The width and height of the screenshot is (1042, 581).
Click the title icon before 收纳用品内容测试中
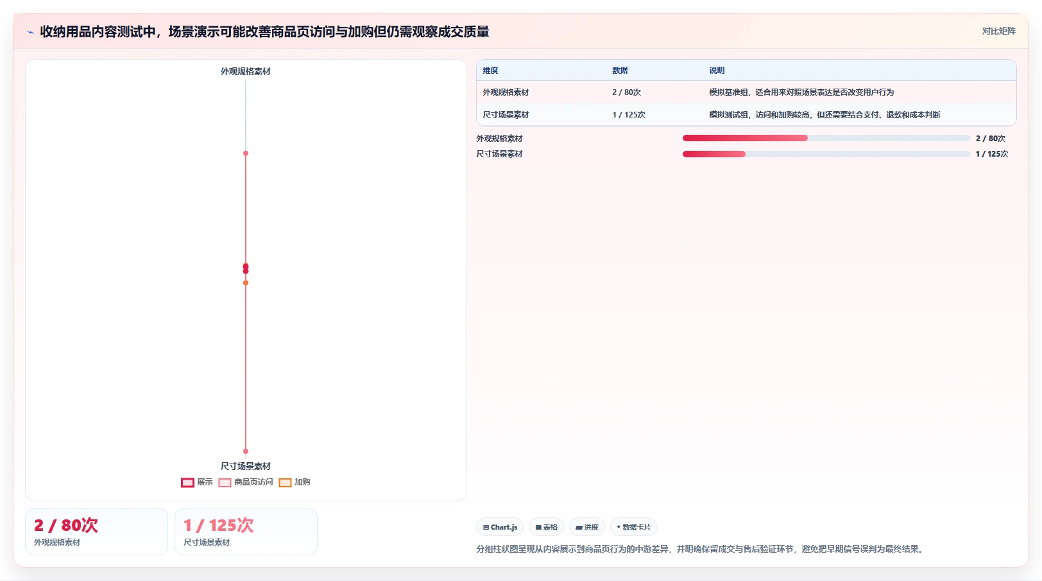pos(30,32)
